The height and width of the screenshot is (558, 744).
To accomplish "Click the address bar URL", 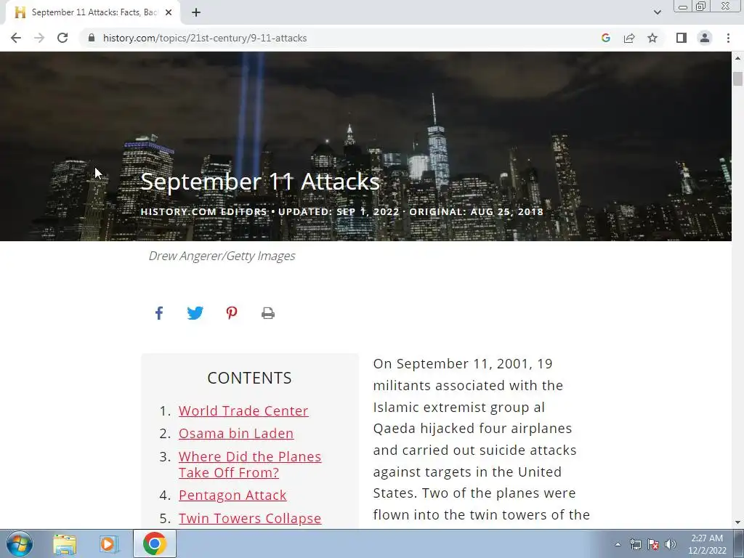I will point(205,38).
